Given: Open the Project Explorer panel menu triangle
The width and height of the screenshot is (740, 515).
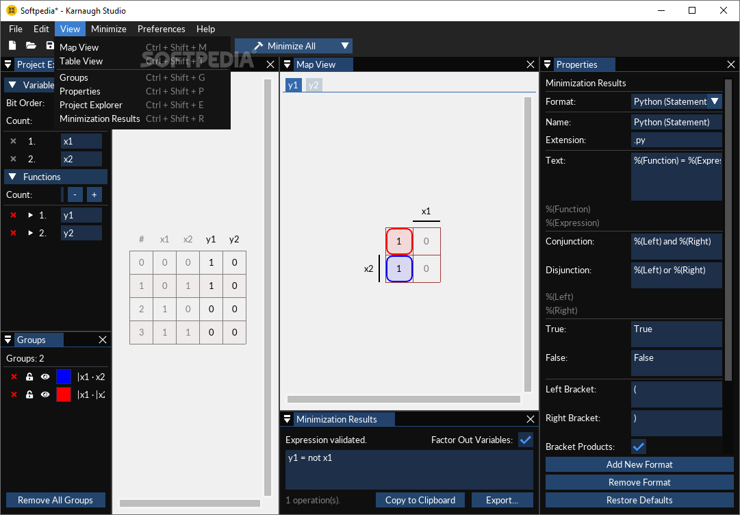Looking at the screenshot, I should [8, 64].
